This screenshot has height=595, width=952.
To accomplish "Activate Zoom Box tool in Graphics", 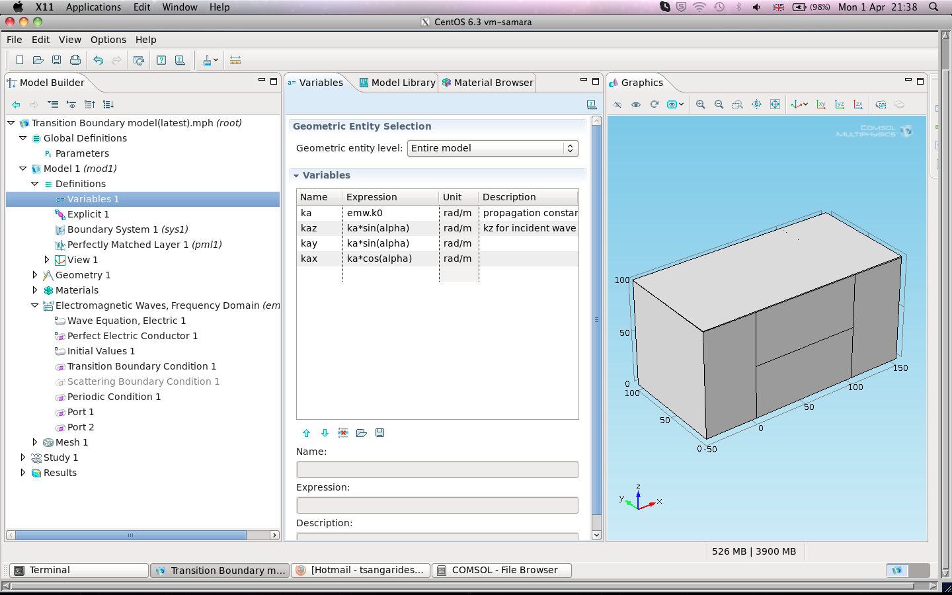I will click(x=738, y=104).
